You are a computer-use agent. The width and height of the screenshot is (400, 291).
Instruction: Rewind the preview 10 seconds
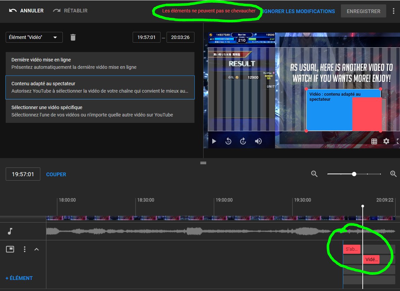[228, 141]
